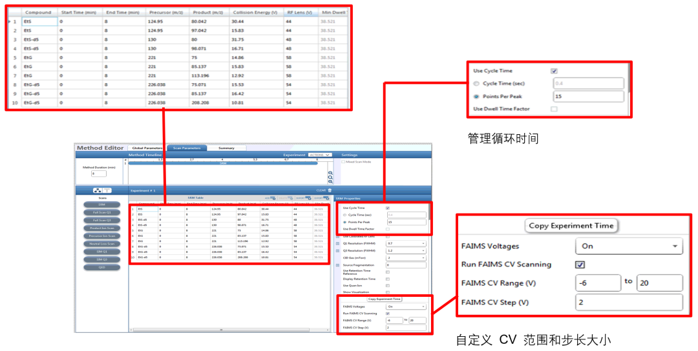Click the icon left of Use Calibrated RF Lens
The width and height of the screenshot is (698, 351).
(x=337, y=236)
